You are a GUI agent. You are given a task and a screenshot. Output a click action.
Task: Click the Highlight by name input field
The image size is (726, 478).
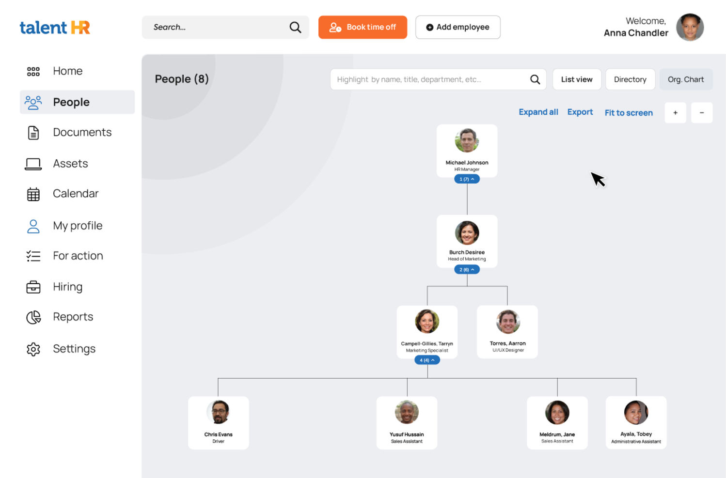pyautogui.click(x=429, y=79)
